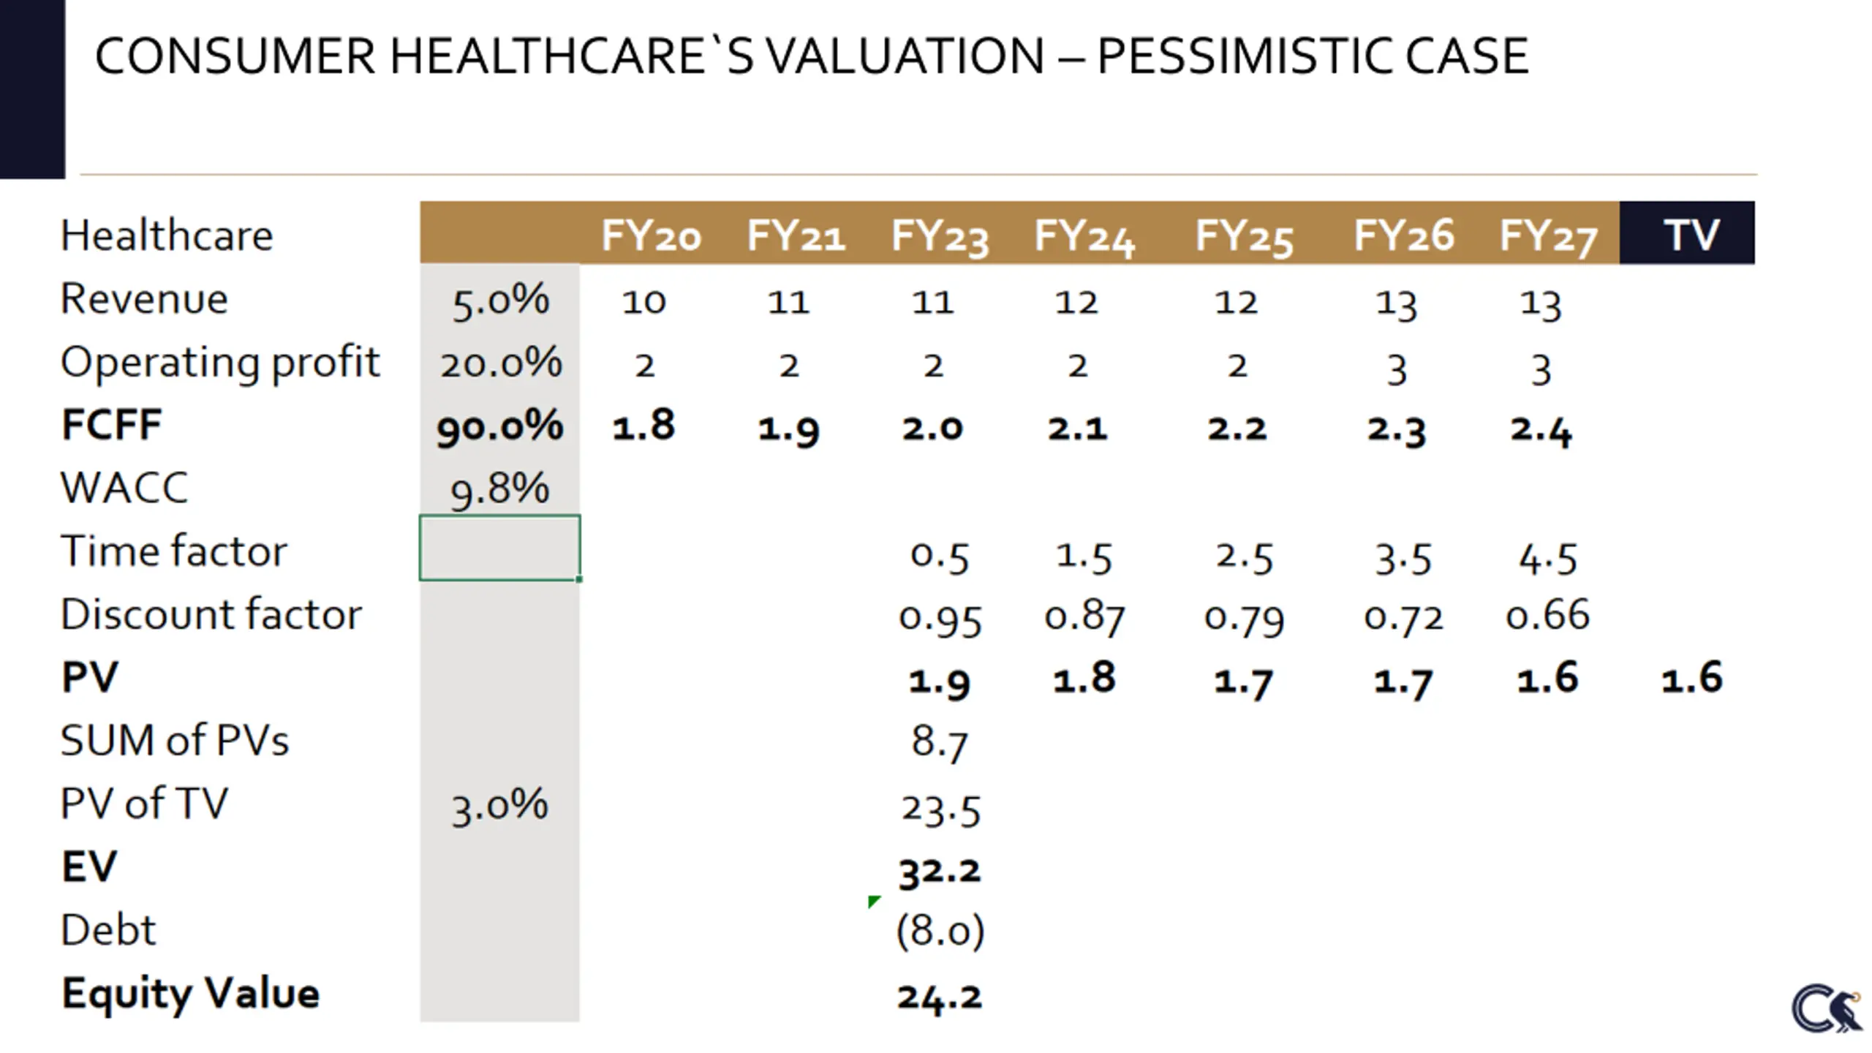Image resolution: width=1872 pixels, height=1053 pixels.
Task: Select the 5.0% revenue growth cell
Action: tap(500, 300)
